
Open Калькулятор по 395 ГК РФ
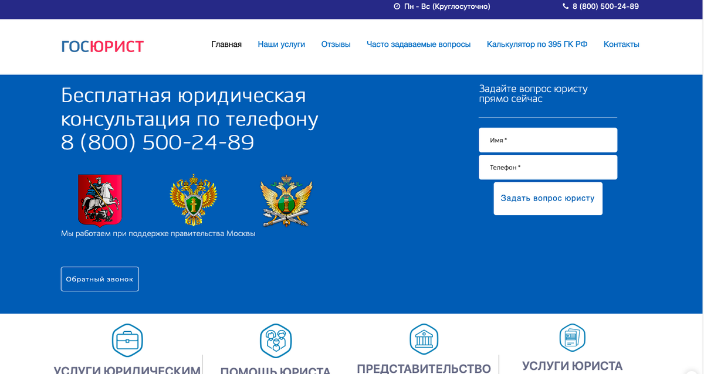[x=537, y=44]
